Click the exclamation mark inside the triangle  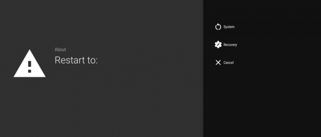pos(30,67)
